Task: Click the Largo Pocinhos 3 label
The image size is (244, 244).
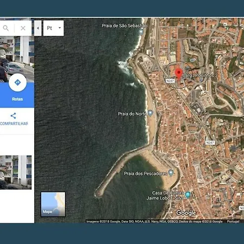Action: click(x=200, y=75)
